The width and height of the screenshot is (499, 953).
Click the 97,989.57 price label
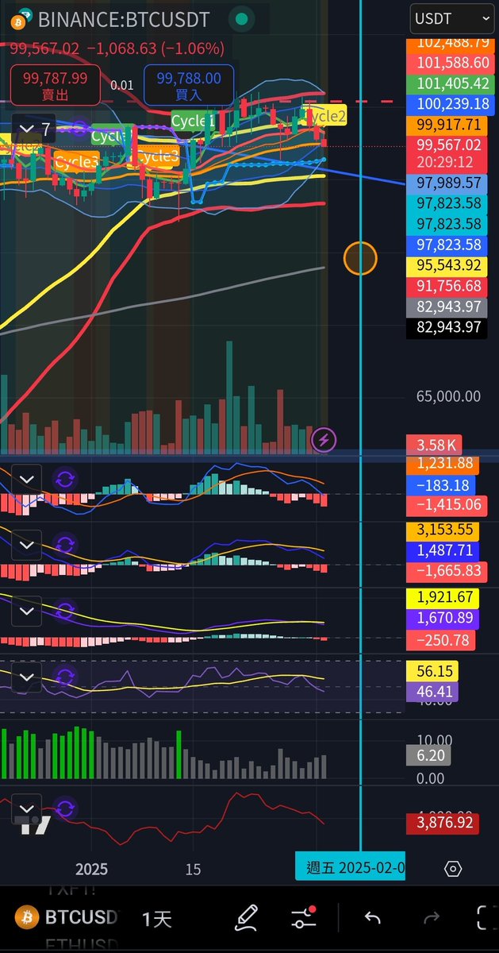[447, 183]
